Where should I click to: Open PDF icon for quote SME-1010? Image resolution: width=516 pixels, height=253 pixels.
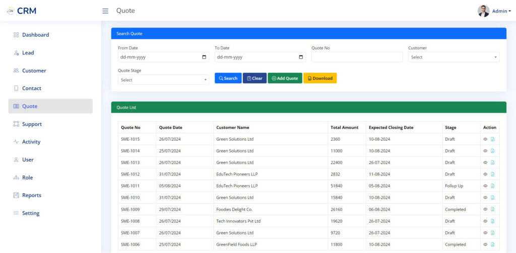tap(493, 198)
